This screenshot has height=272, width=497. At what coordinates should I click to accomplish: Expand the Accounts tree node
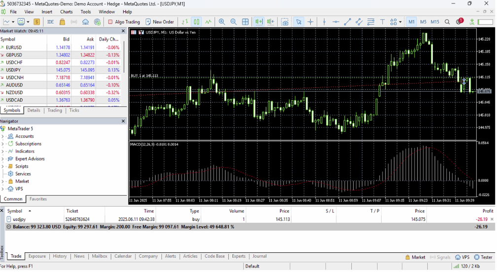click(3, 136)
